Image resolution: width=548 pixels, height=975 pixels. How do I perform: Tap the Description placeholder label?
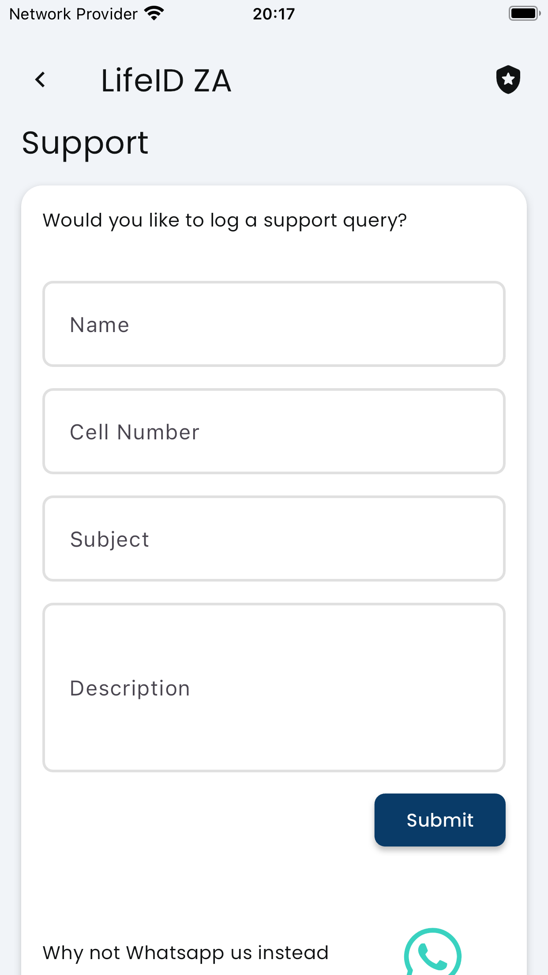[130, 688]
